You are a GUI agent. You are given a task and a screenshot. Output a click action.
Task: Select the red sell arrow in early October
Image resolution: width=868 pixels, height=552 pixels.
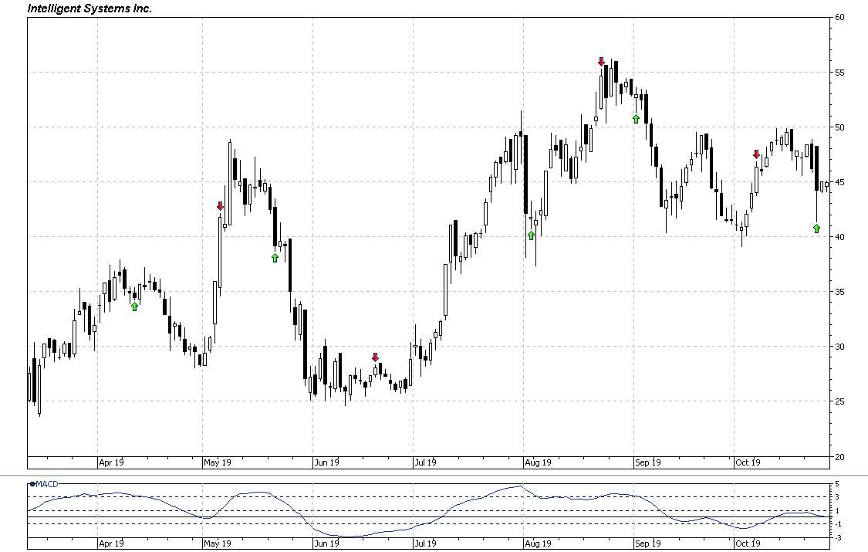pos(757,154)
